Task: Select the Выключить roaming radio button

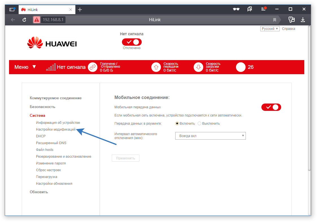Action: 199,124
